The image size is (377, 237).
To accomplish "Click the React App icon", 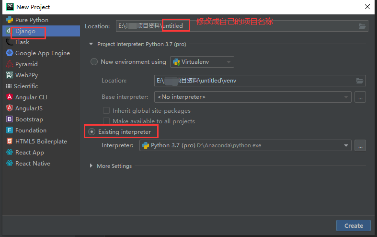I will [10, 152].
